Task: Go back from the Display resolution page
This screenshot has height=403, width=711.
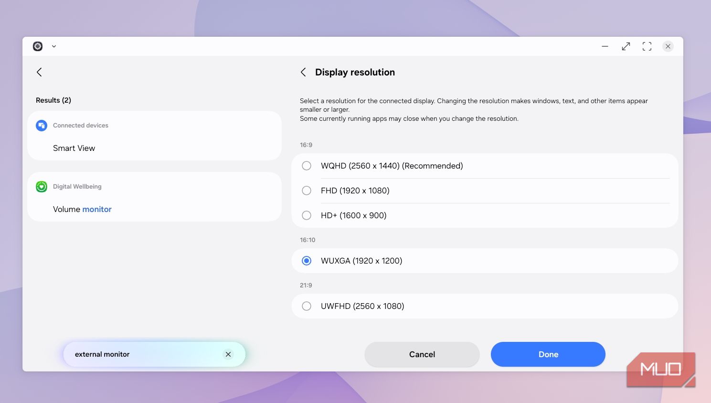Action: (x=303, y=72)
